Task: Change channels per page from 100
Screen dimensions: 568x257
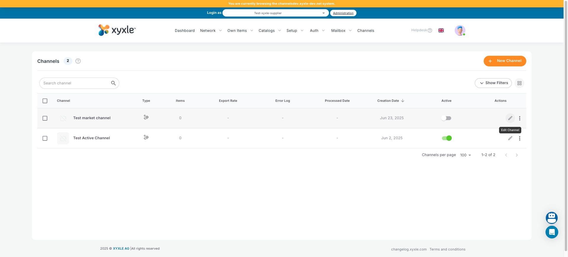Action: tap(465, 155)
